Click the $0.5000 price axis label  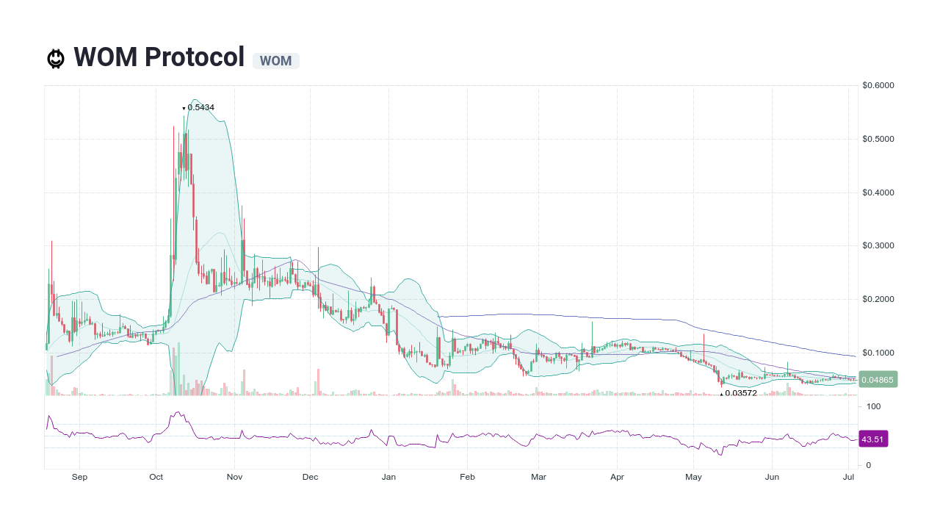click(x=878, y=139)
